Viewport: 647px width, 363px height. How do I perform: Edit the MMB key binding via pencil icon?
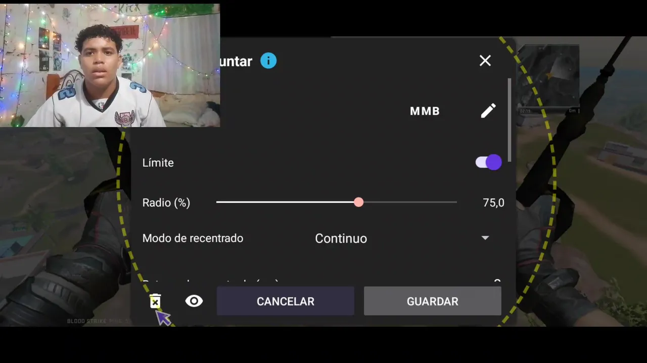point(488,111)
